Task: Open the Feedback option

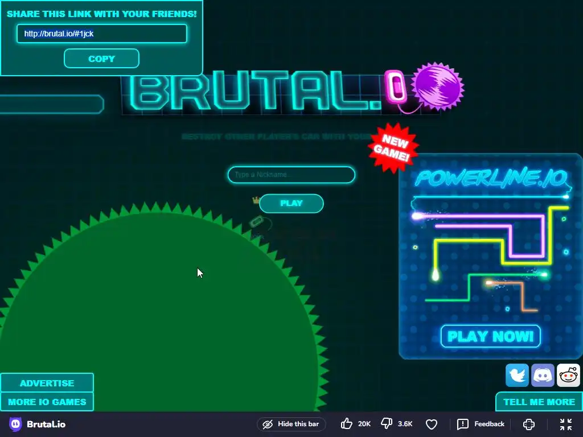Action: (x=481, y=424)
